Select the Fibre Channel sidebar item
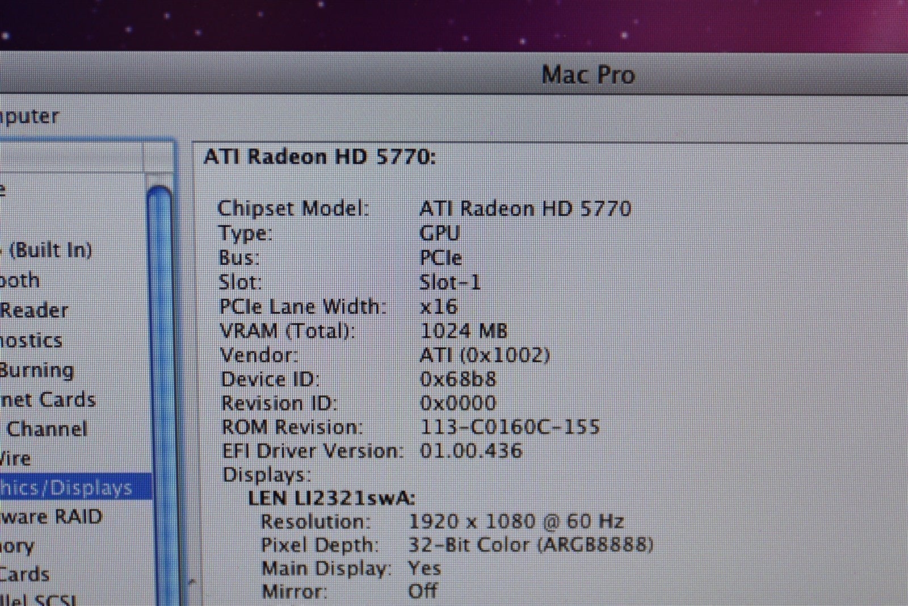908x606 pixels. 45,429
